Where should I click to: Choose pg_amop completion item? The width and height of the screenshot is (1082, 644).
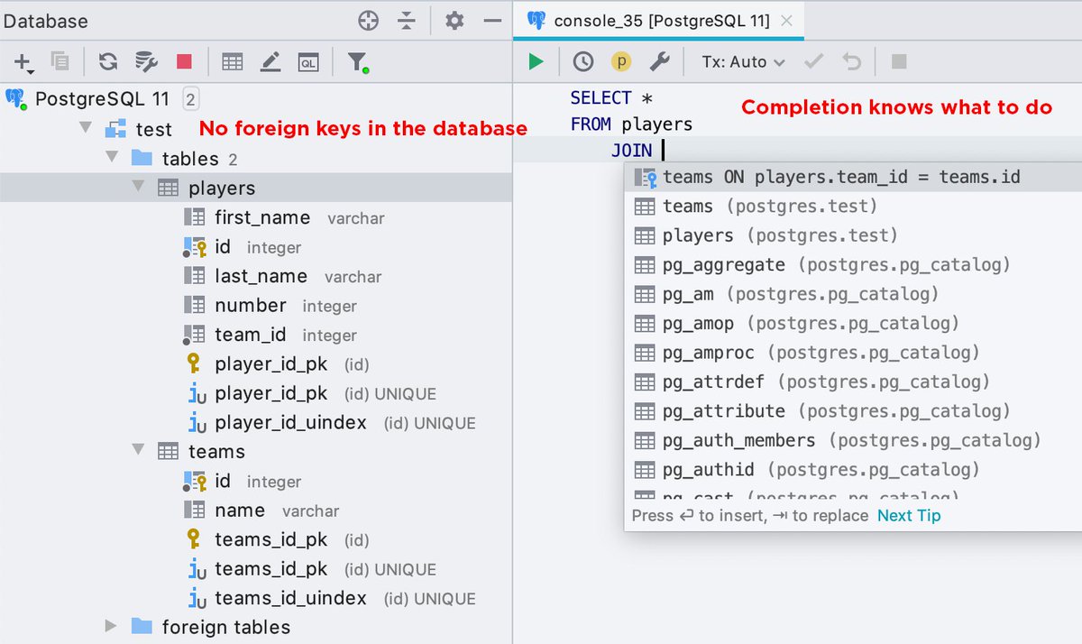click(853, 323)
